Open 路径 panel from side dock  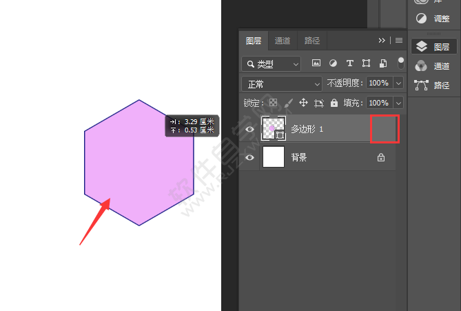pos(434,86)
